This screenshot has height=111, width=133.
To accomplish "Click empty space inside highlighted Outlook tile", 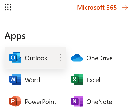I will point(53,64).
